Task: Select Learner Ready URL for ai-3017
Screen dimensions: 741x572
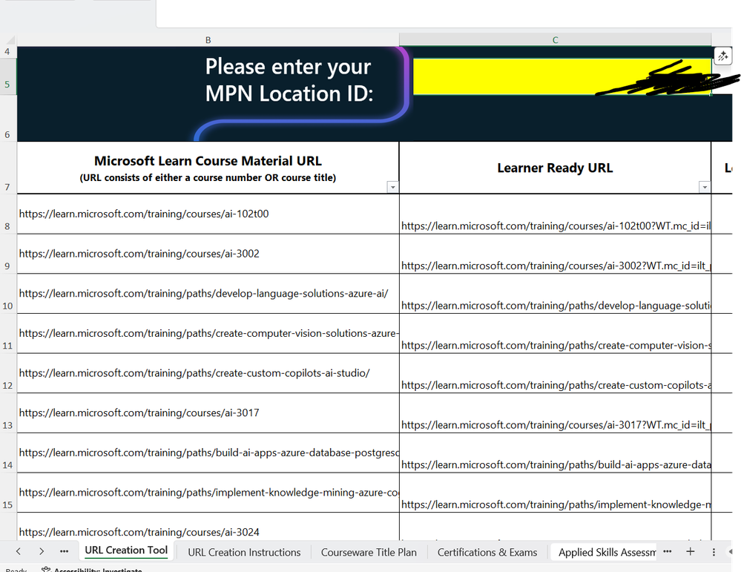Action: [x=556, y=412]
